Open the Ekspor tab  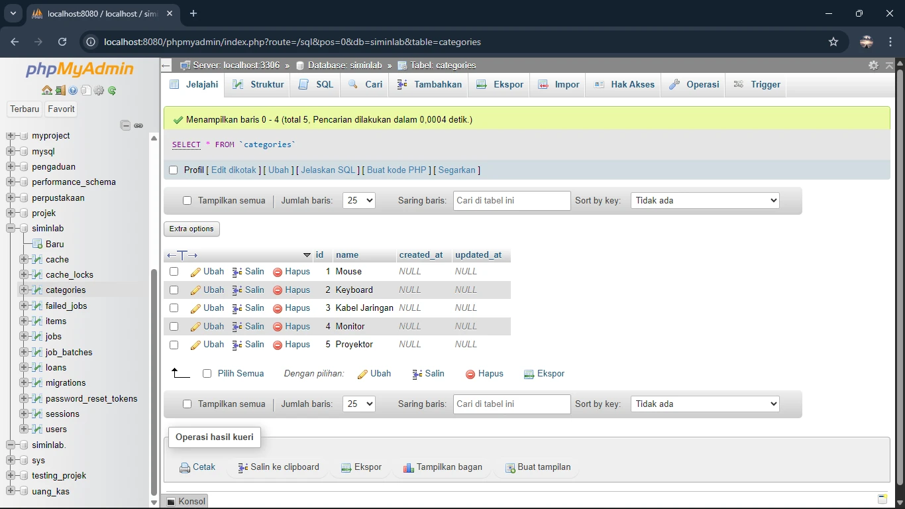click(x=500, y=85)
